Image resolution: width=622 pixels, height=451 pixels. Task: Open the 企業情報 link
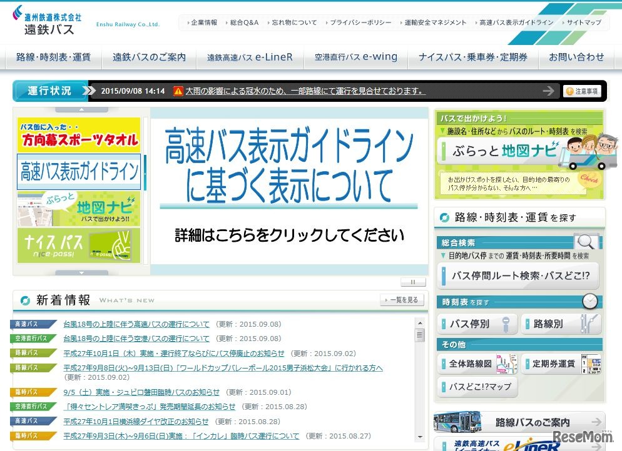tap(204, 22)
